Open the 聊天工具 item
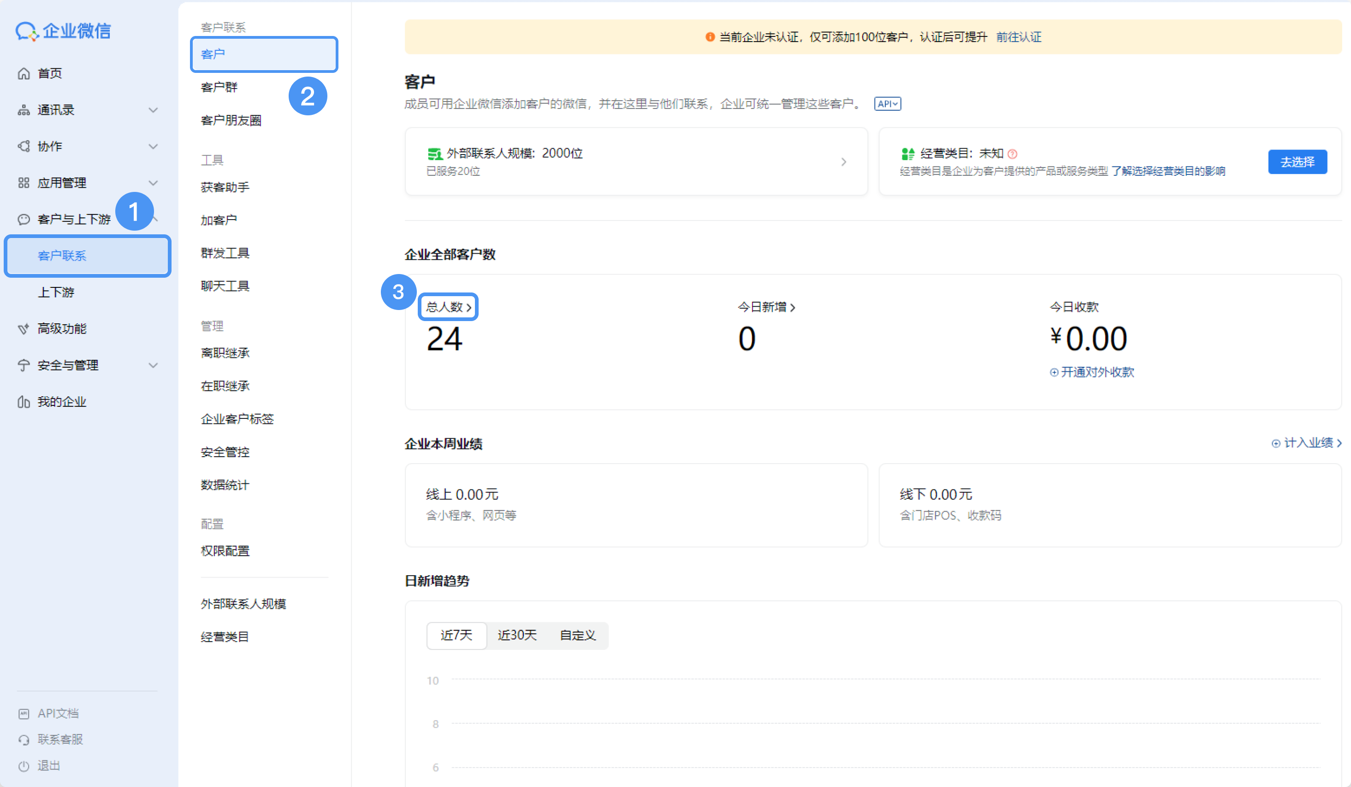The width and height of the screenshot is (1351, 787). (x=225, y=286)
